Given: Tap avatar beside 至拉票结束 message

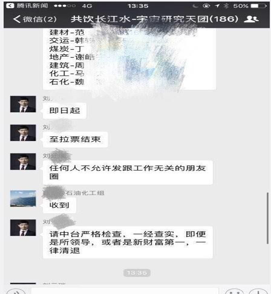Looking at the screenshot, I should [x=23, y=133].
